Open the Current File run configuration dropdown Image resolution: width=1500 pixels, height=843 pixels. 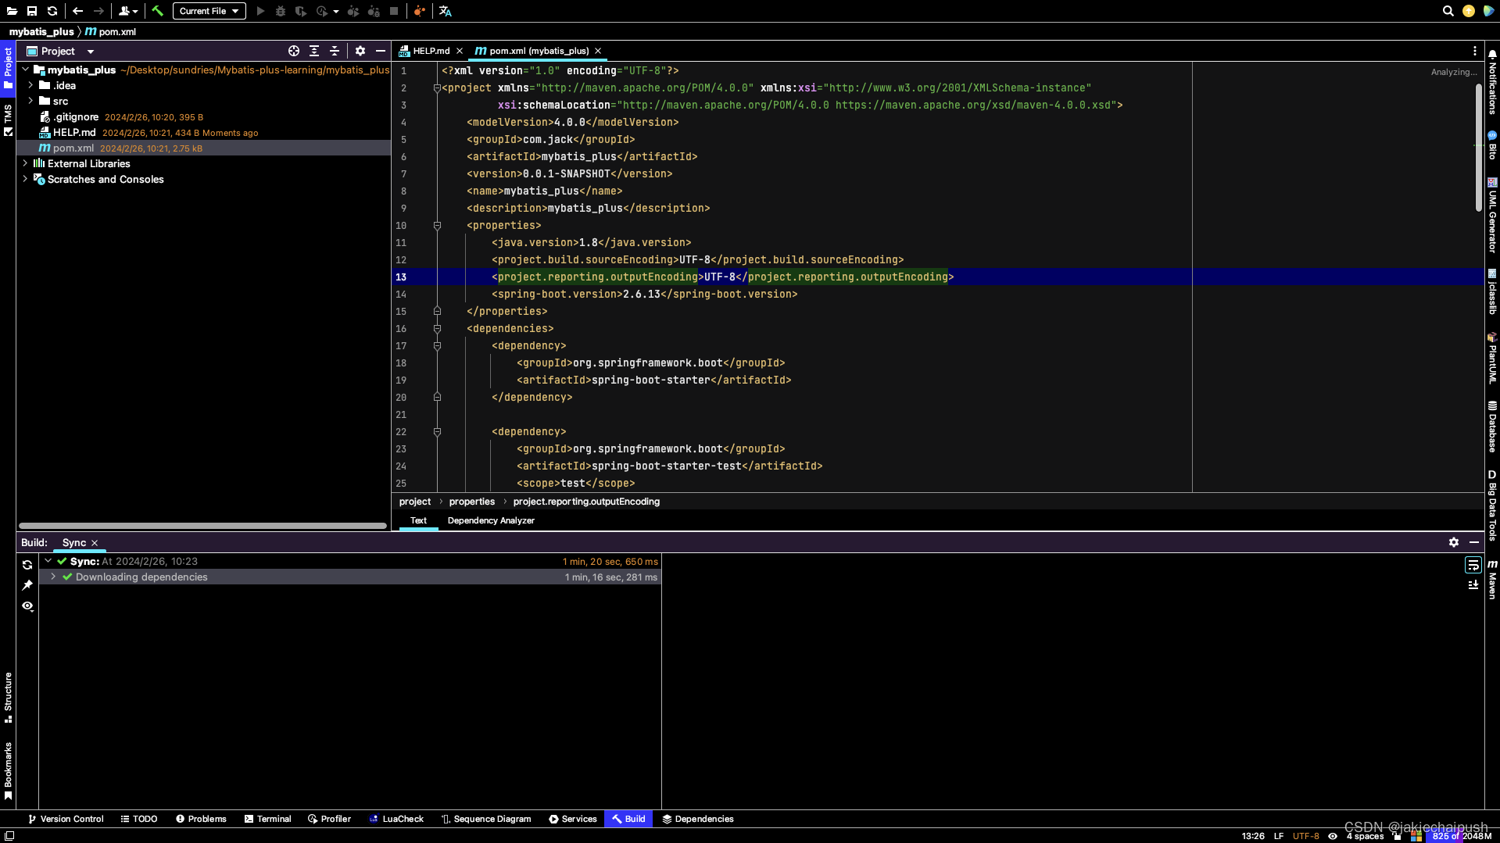click(209, 11)
